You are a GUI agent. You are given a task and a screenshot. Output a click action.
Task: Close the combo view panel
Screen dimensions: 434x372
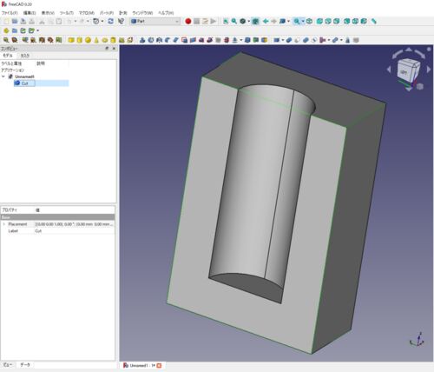pos(114,49)
